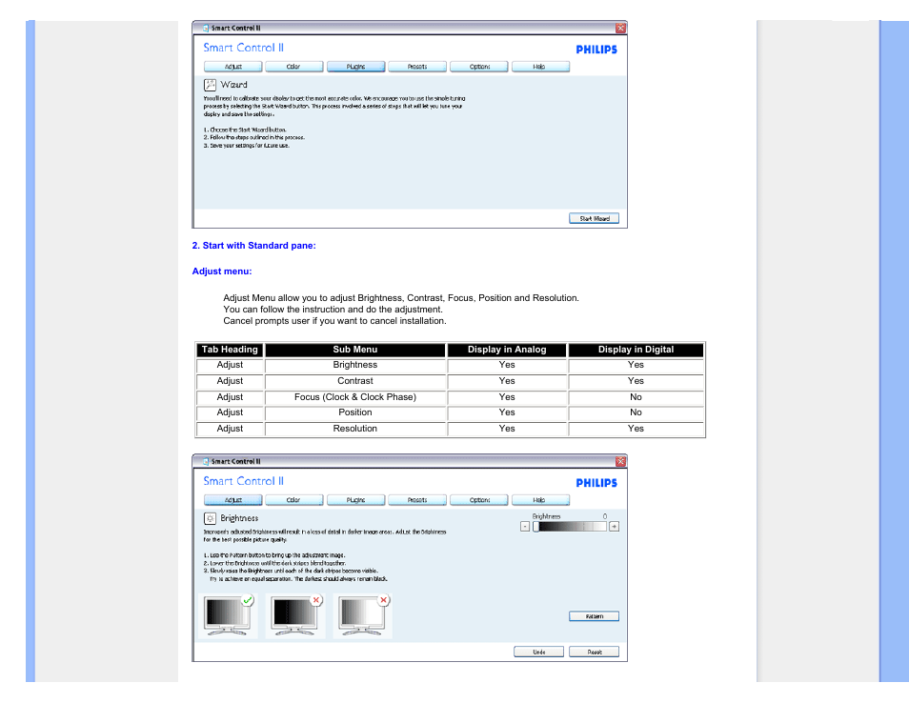
Task: Close the top Smart Control II window
Action: 620,28
